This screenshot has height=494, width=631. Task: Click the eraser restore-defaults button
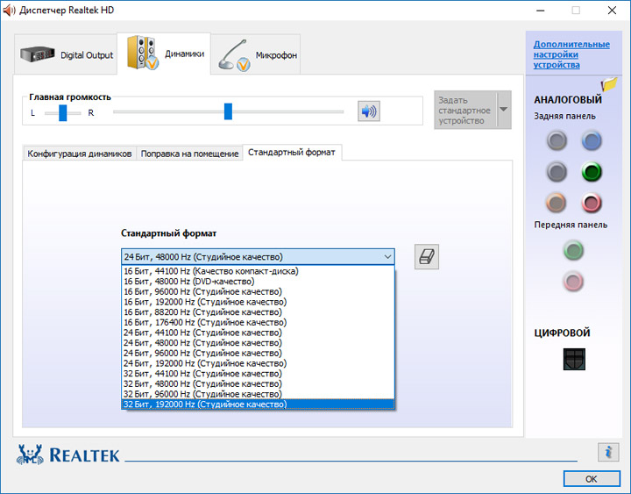pyautogui.click(x=427, y=257)
